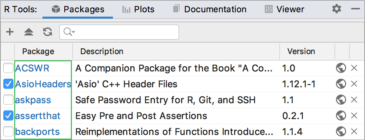Select Easy Pre and Post Assertions text

(141, 116)
